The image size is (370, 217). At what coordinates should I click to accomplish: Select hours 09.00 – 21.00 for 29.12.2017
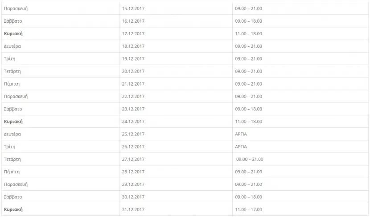[x=248, y=184]
